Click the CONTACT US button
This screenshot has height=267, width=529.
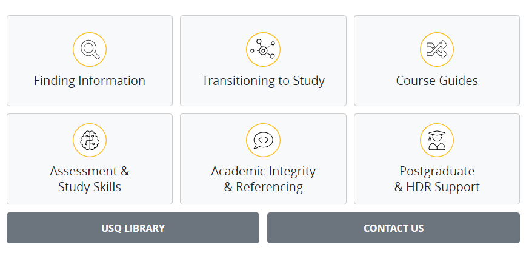(x=393, y=228)
